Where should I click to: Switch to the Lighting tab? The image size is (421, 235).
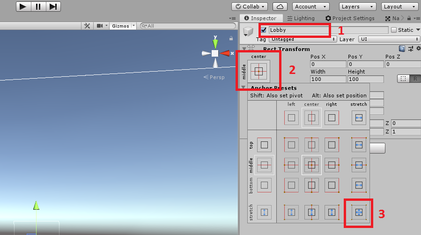point(301,18)
